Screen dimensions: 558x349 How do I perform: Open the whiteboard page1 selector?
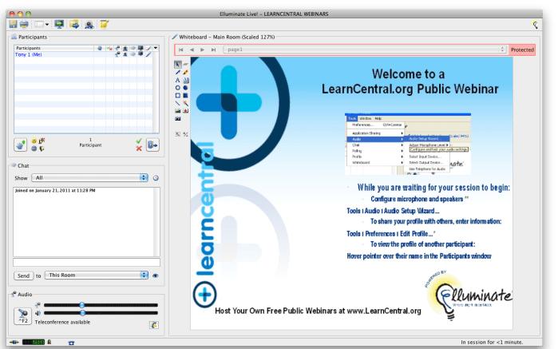[364, 50]
